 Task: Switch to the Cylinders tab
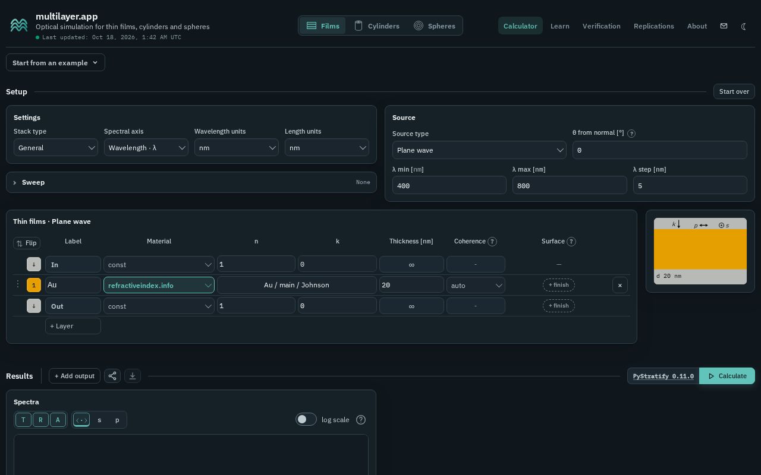(377, 26)
